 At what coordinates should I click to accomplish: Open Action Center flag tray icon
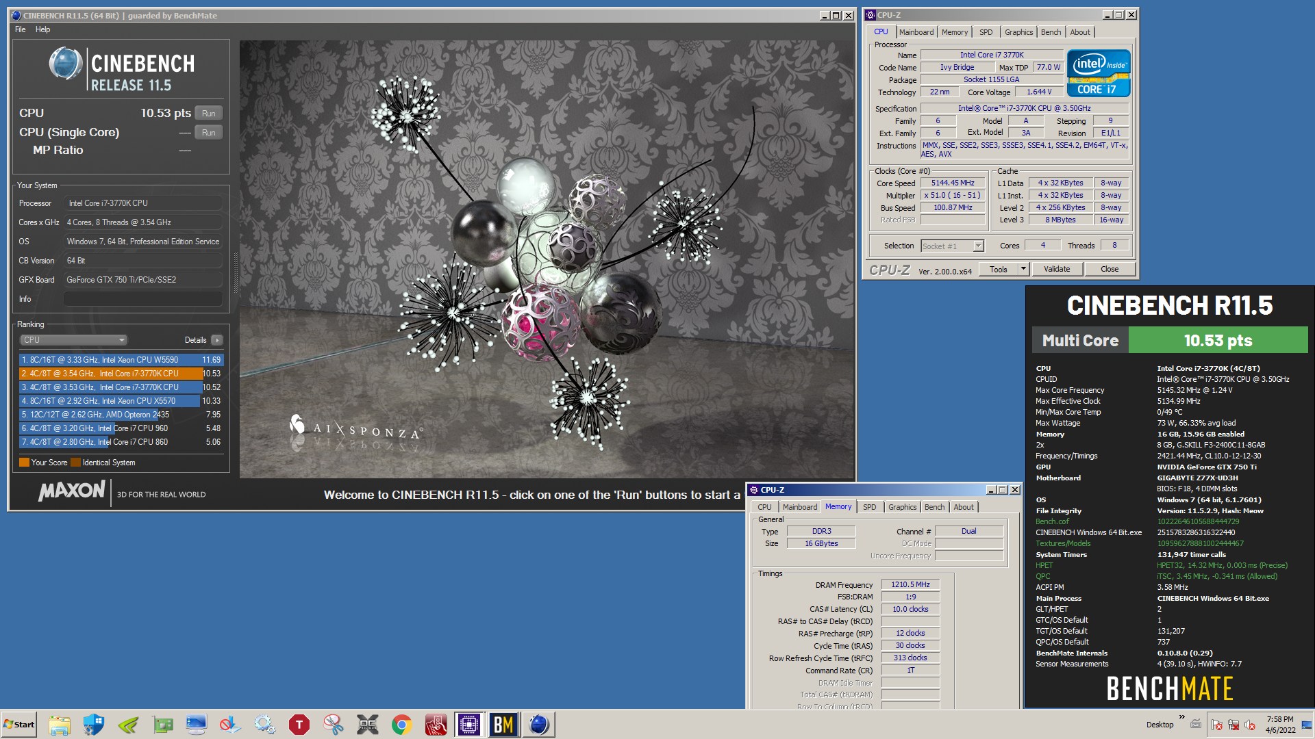pos(1217,725)
